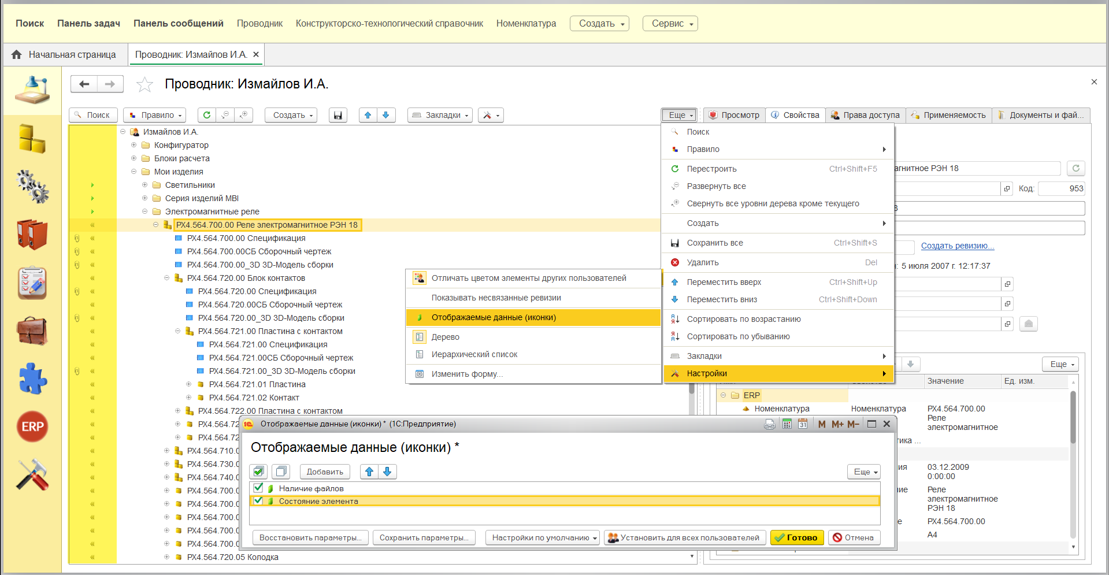The width and height of the screenshot is (1109, 575).
Task: Move item up with blue arrow in dialog
Action: pyautogui.click(x=369, y=472)
